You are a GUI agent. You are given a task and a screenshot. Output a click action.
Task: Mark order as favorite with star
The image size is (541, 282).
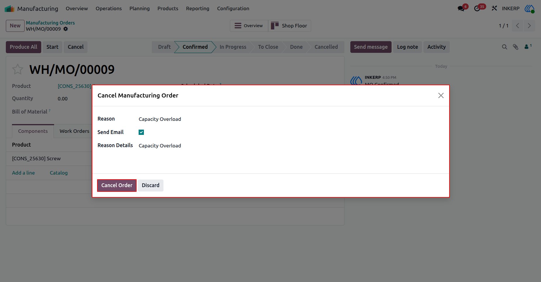pyautogui.click(x=18, y=69)
